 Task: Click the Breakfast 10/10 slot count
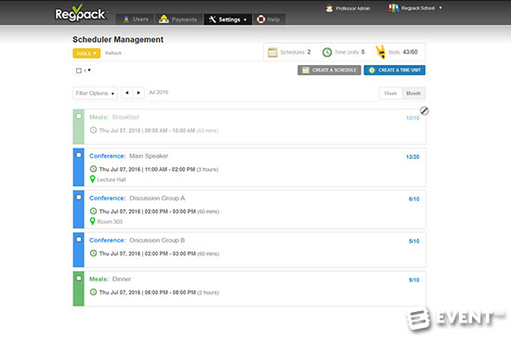click(413, 118)
